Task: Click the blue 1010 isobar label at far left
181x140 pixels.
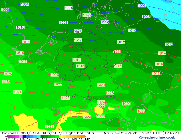Action: click(21, 27)
